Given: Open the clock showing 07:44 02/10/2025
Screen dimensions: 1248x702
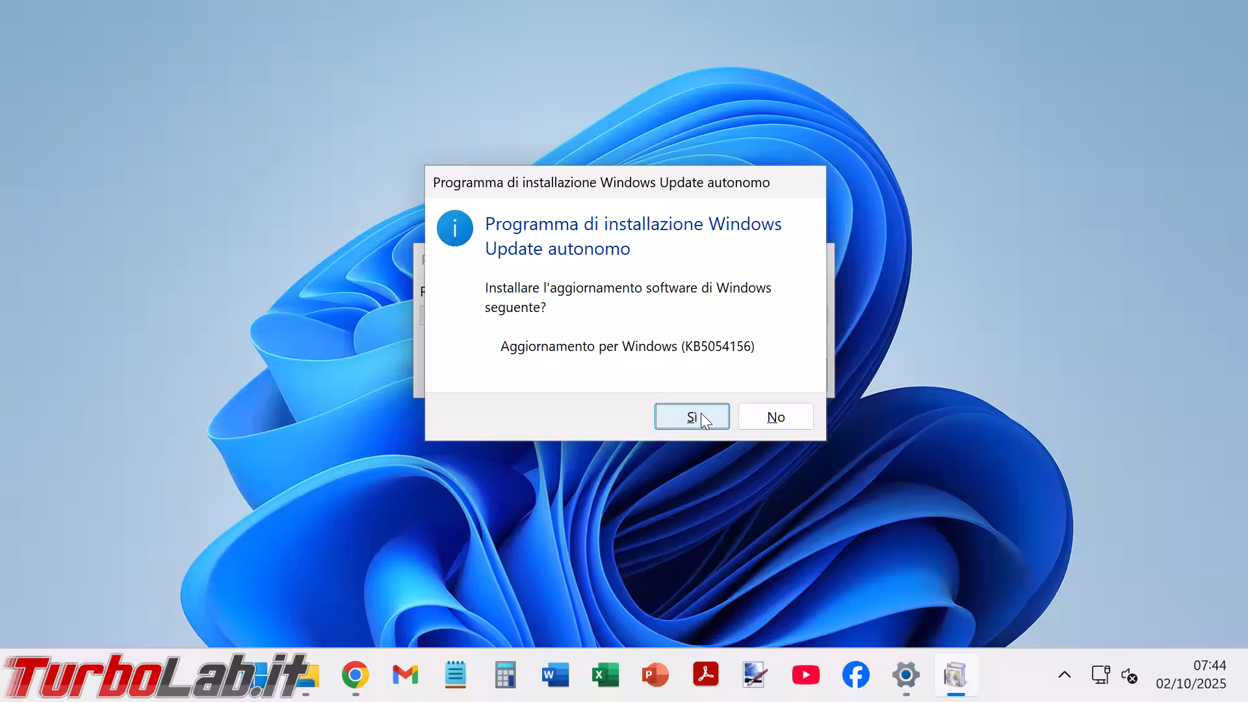Looking at the screenshot, I should click(x=1191, y=675).
